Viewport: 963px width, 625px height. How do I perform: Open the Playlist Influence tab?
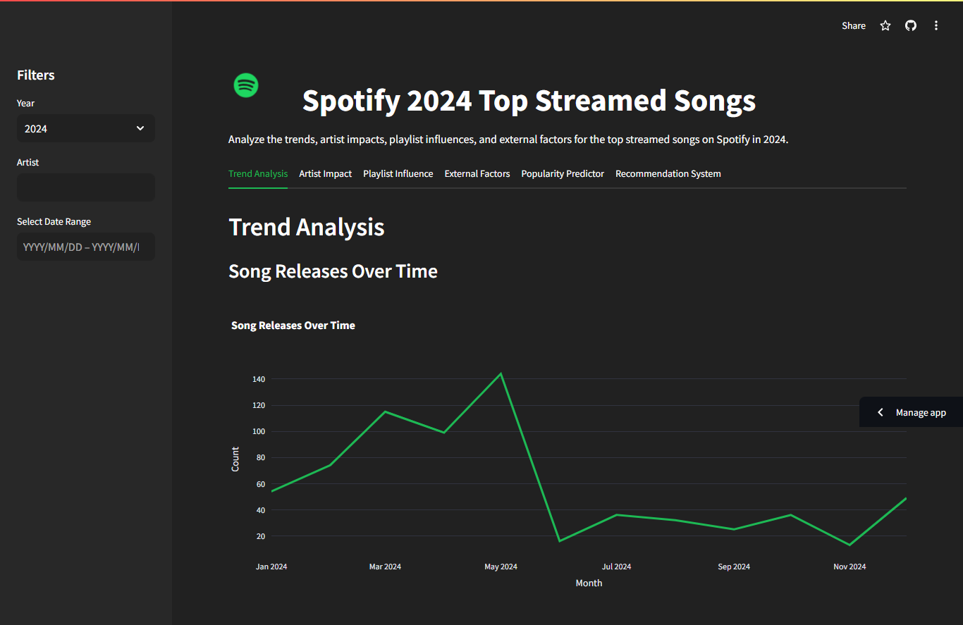398,173
